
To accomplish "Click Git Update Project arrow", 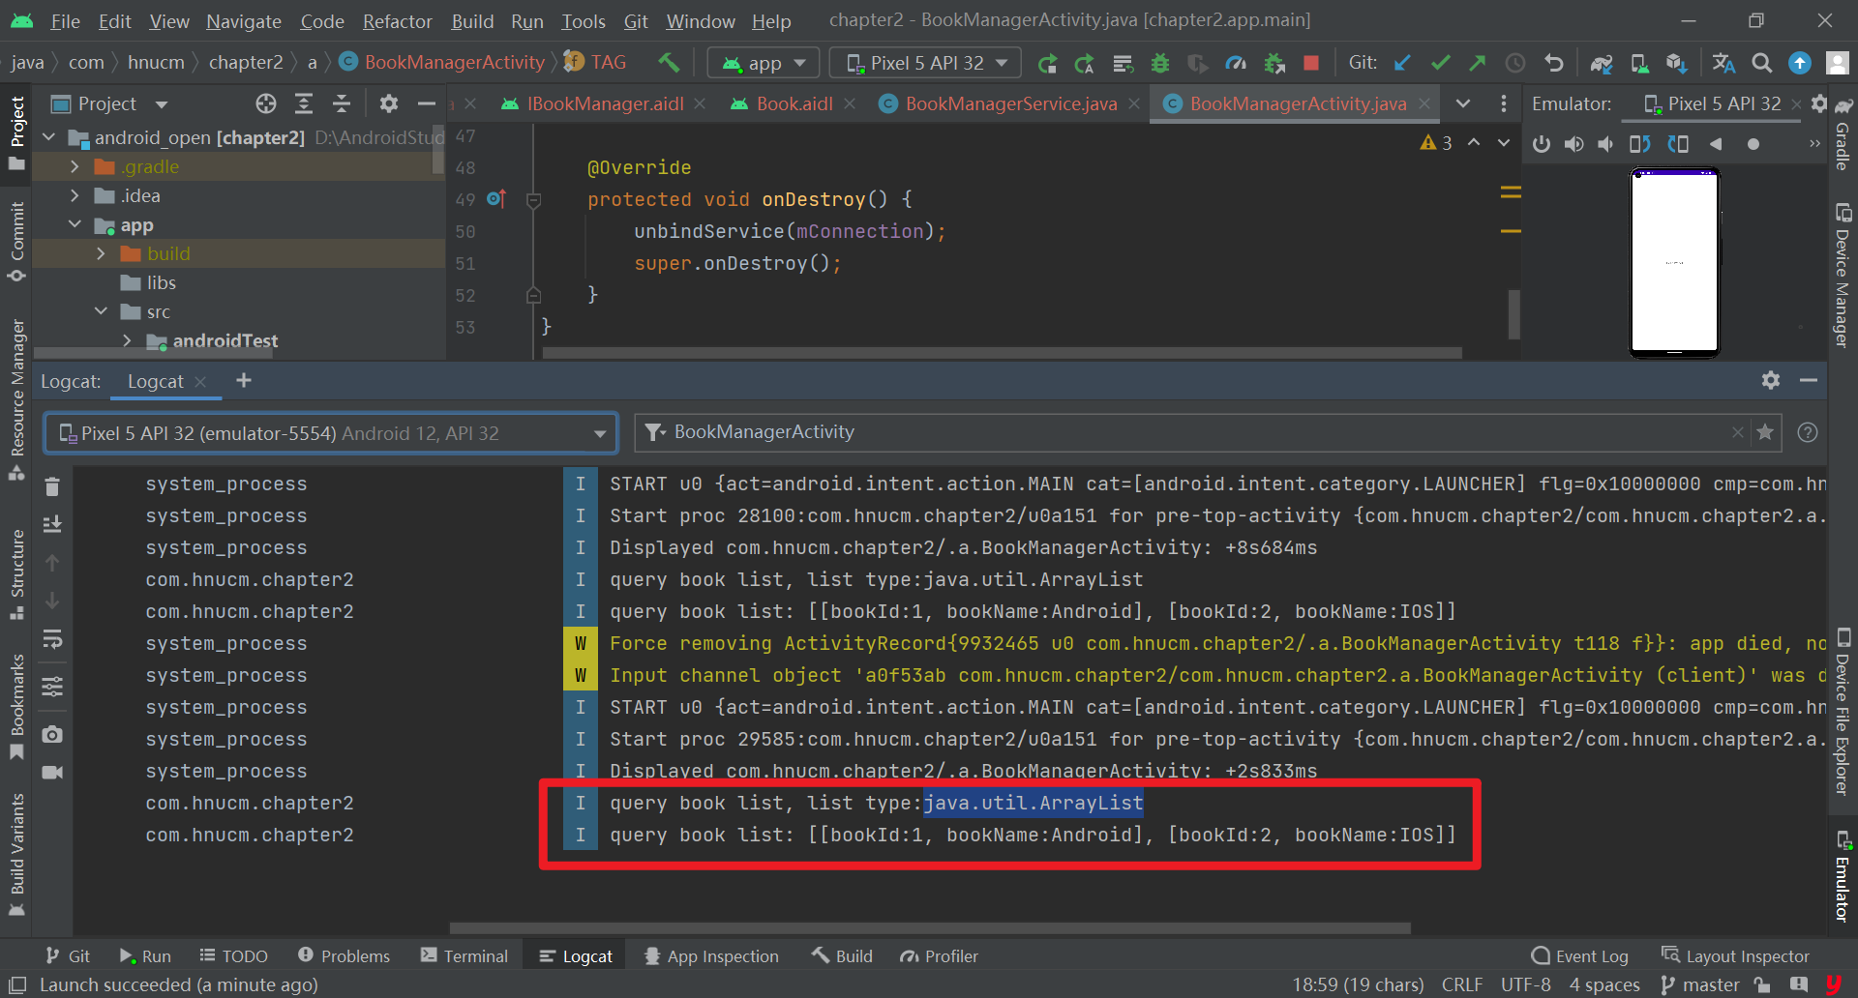I will [1402, 63].
